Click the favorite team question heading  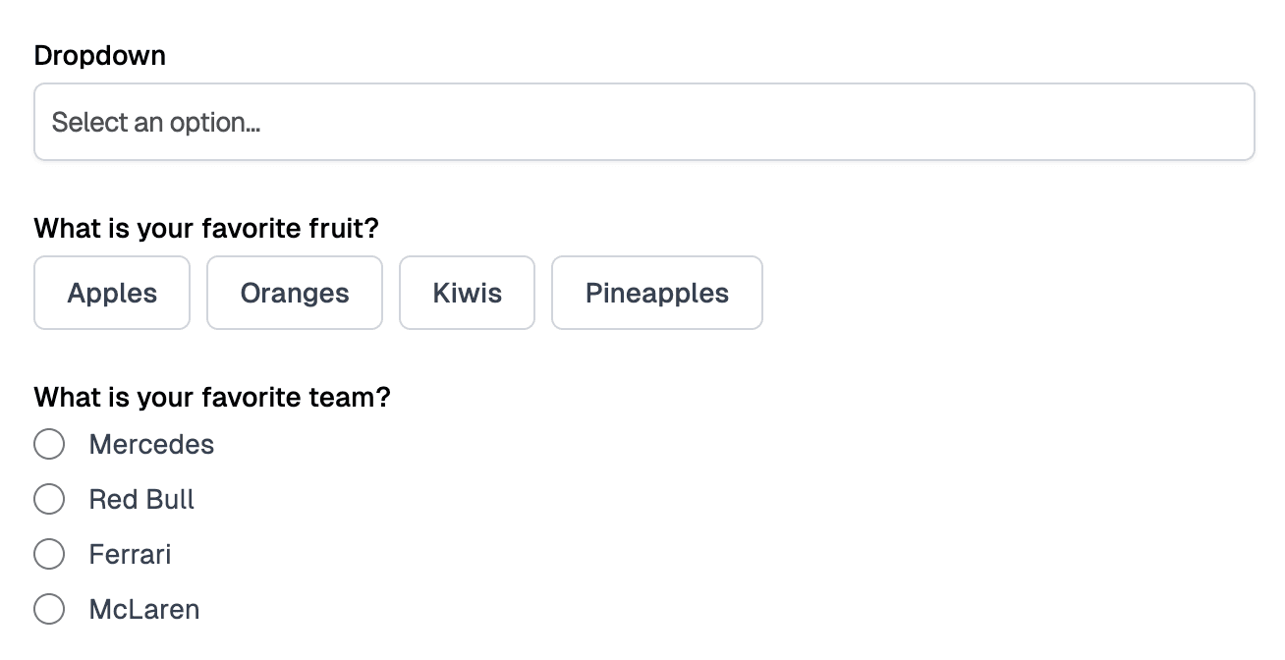coord(211,397)
